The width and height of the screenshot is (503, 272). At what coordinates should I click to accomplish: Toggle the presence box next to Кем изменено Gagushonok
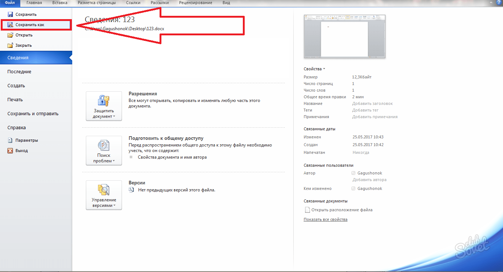354,188
